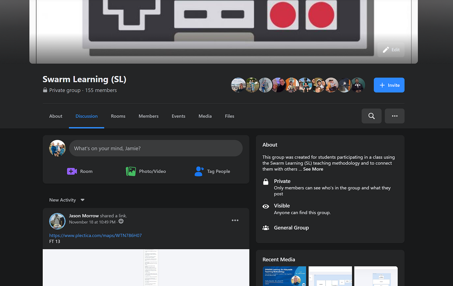This screenshot has width=453, height=286.
Task: Switch to the Discussion tab
Action: (86, 116)
